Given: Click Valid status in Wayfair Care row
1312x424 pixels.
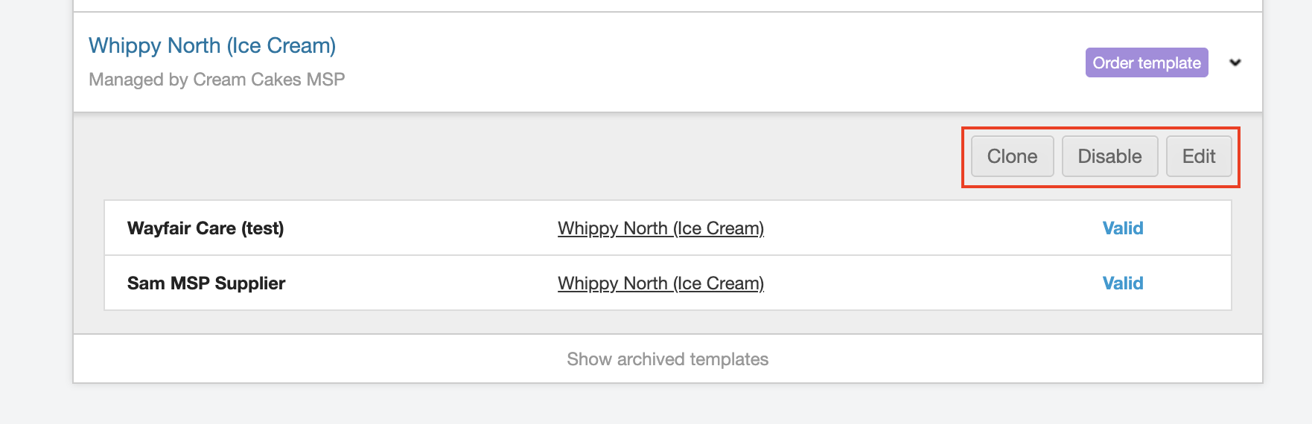Looking at the screenshot, I should click(x=1122, y=228).
